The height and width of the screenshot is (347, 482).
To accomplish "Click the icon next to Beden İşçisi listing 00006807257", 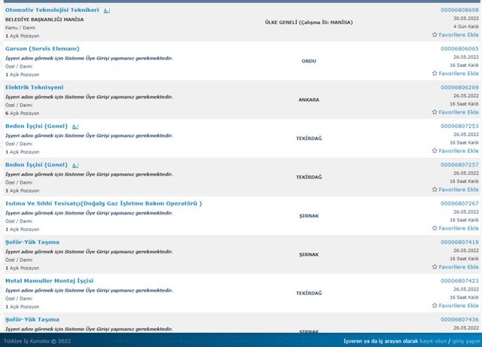I will click(x=75, y=165).
